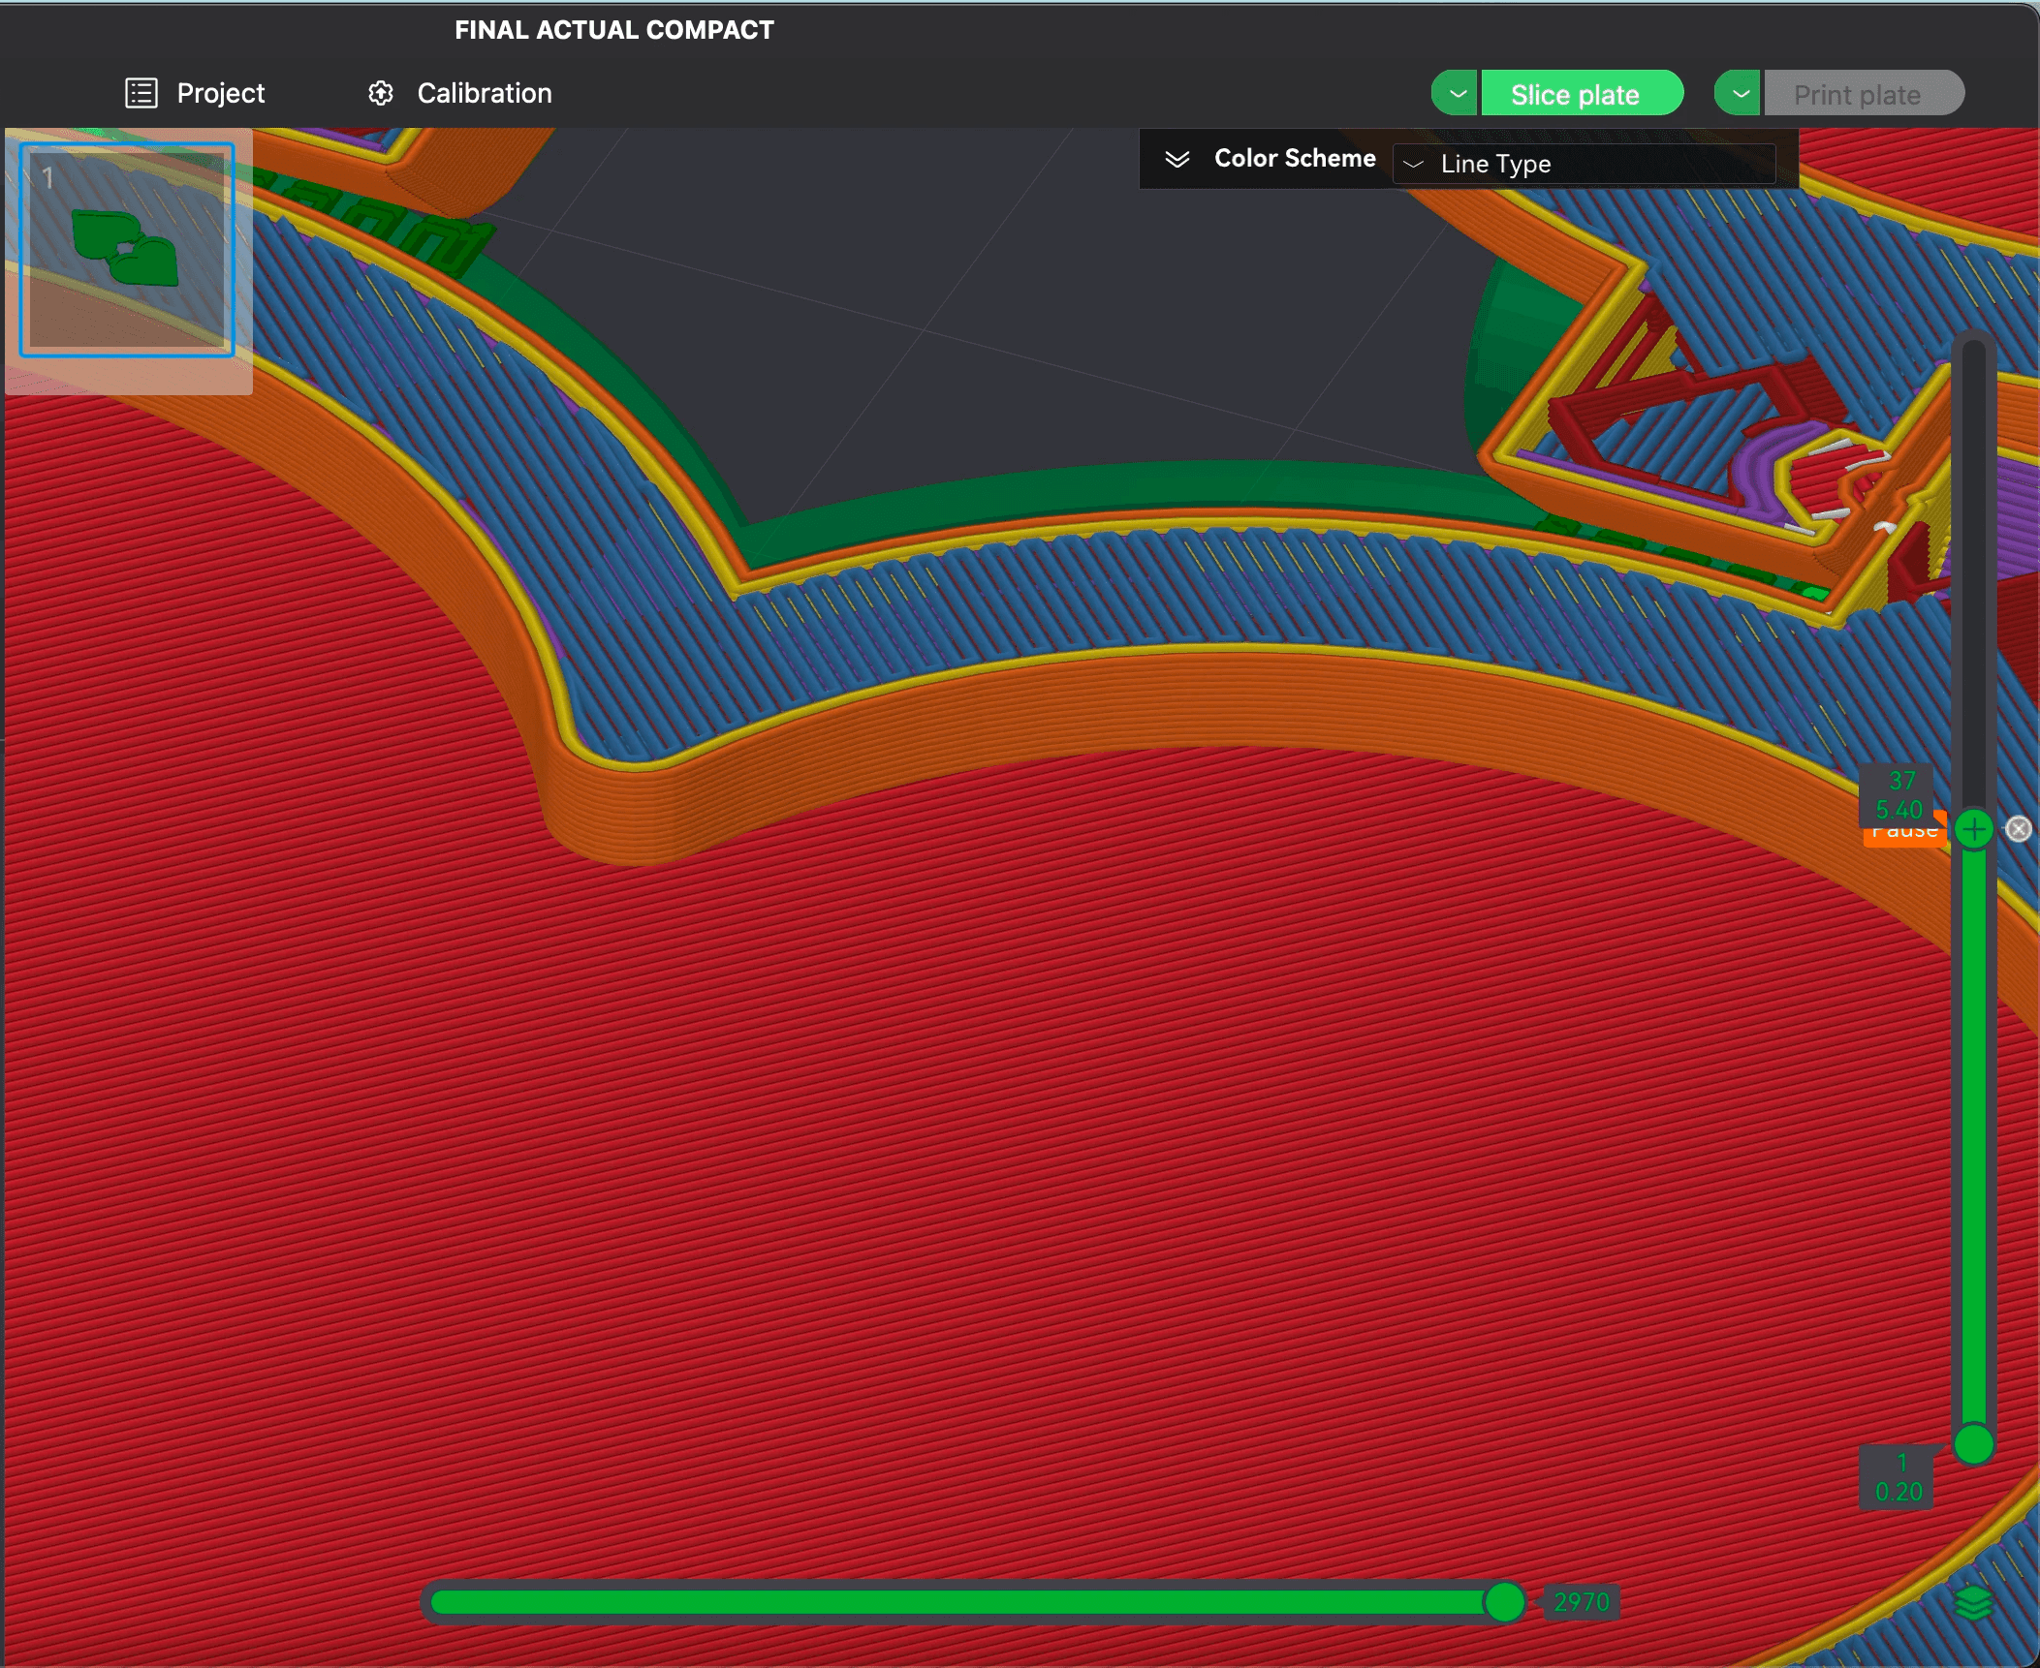Switch to the Calibration tab
2040x1668 pixels.
[484, 93]
